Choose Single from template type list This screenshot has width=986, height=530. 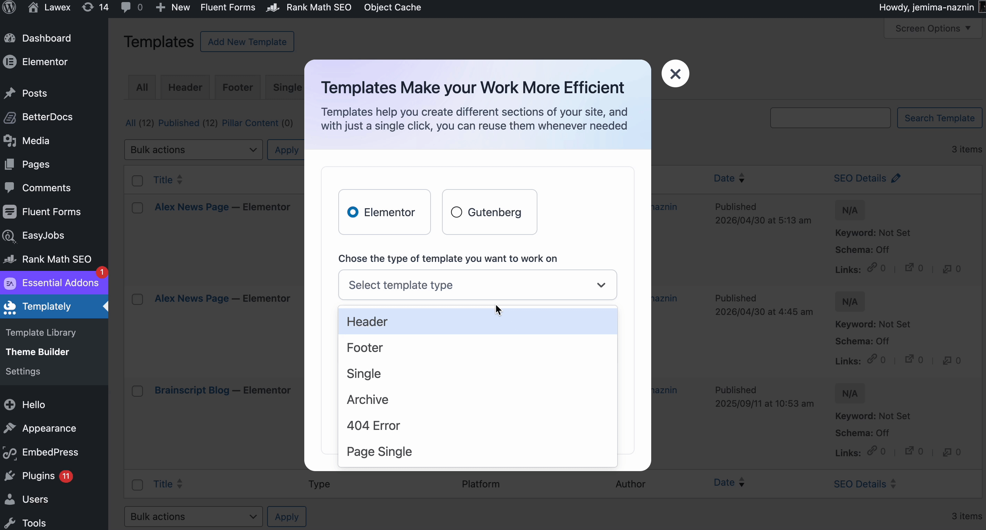click(477, 374)
